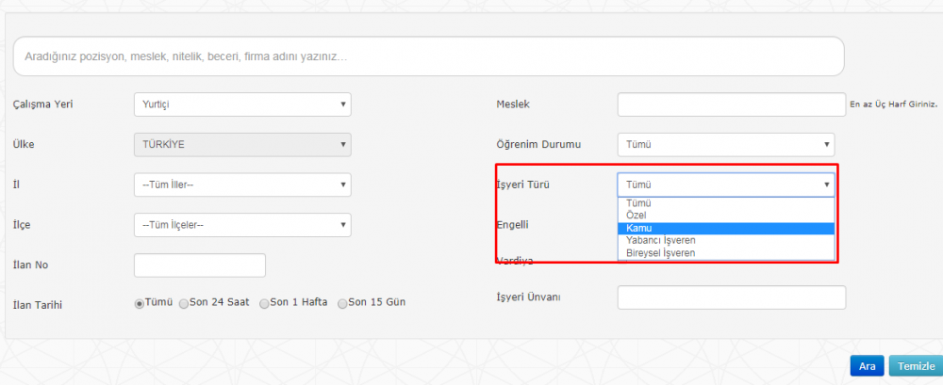
Task: Open the disabled Ülke dropdown
Action: pos(242,145)
